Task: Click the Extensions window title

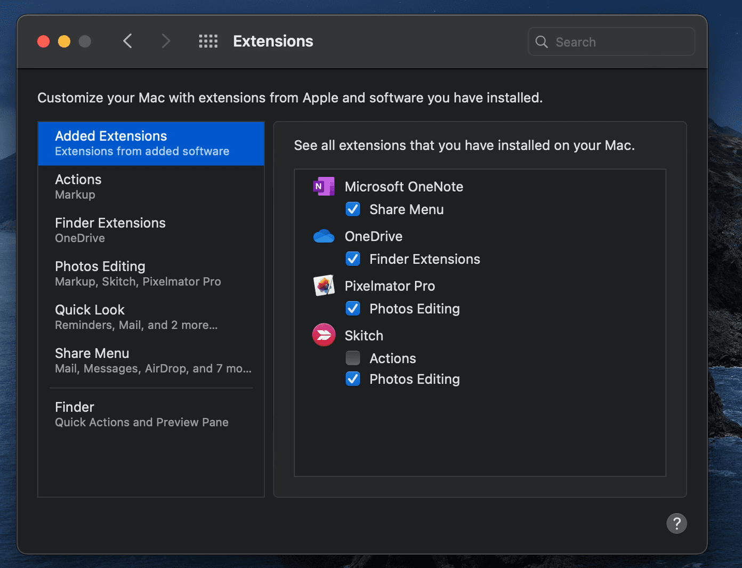Action: tap(273, 41)
